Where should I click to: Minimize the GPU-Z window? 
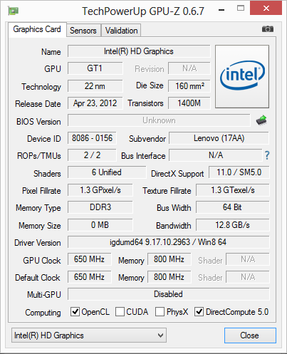click(x=221, y=10)
